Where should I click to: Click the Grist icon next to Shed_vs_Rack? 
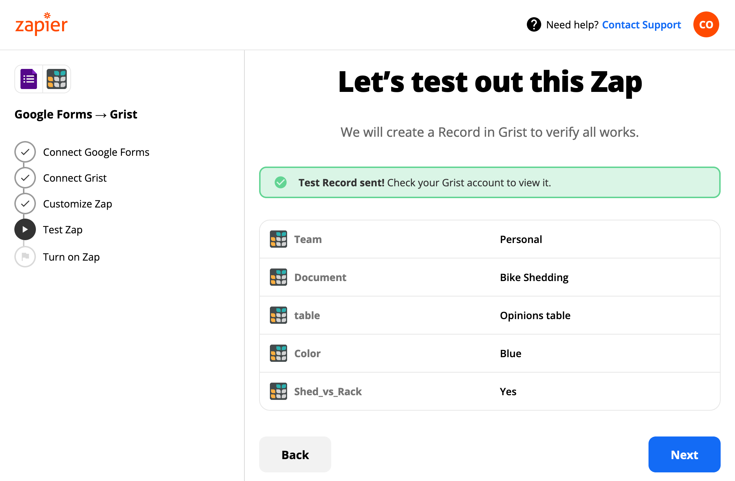pyautogui.click(x=278, y=391)
